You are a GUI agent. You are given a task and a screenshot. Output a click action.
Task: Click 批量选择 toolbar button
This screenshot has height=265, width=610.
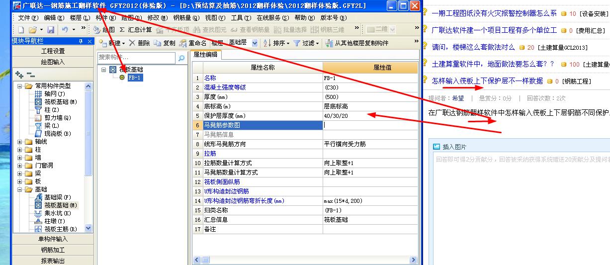[291, 30]
